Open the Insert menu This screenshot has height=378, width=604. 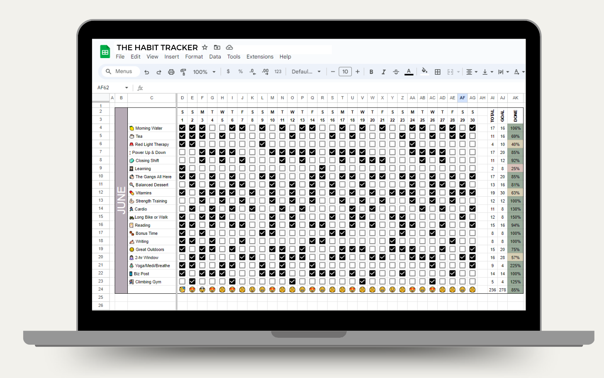(x=172, y=57)
